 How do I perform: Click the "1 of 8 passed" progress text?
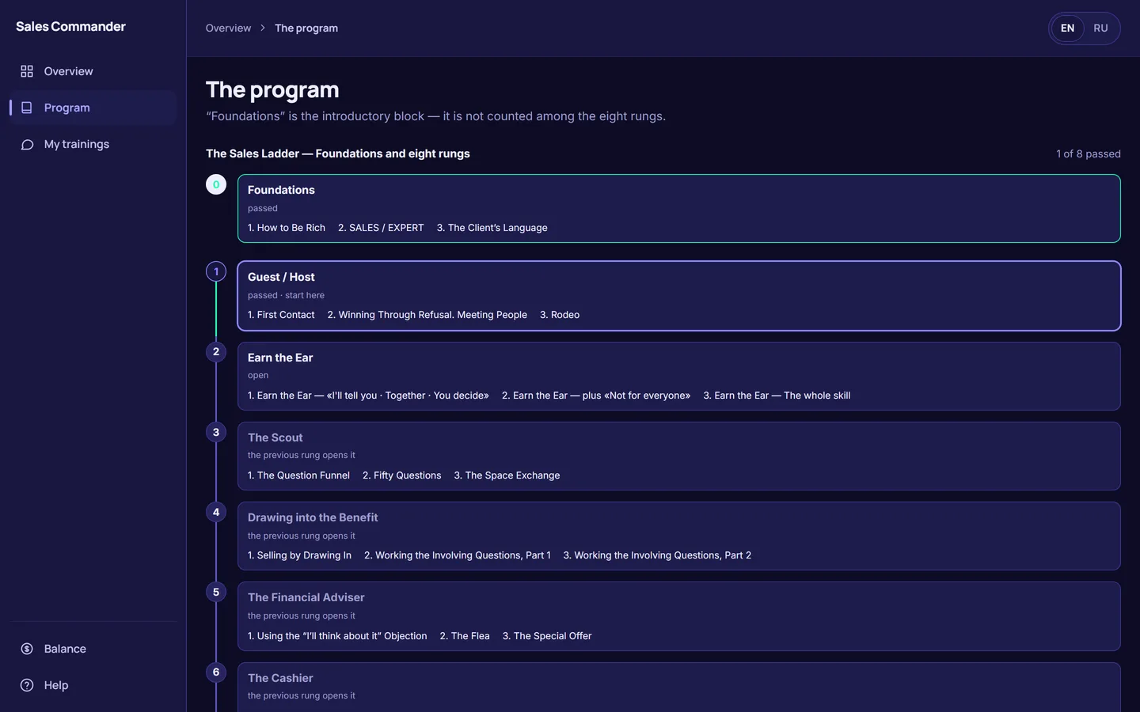click(x=1089, y=153)
